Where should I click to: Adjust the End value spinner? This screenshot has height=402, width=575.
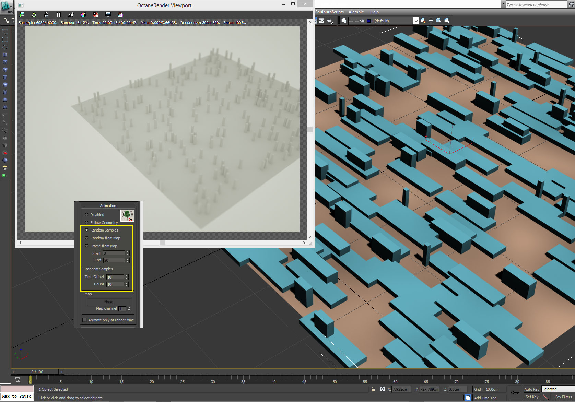pyautogui.click(x=128, y=260)
